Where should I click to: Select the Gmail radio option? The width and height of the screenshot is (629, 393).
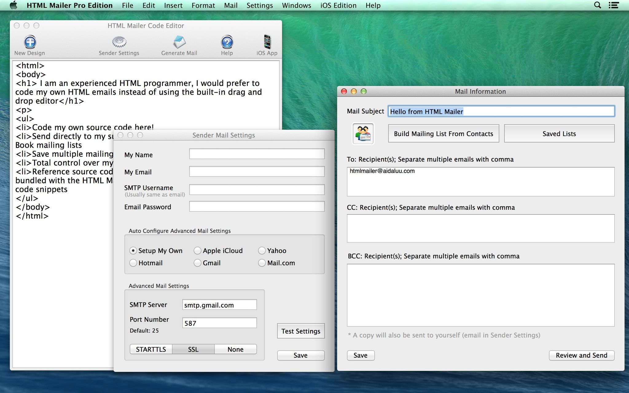(x=197, y=263)
